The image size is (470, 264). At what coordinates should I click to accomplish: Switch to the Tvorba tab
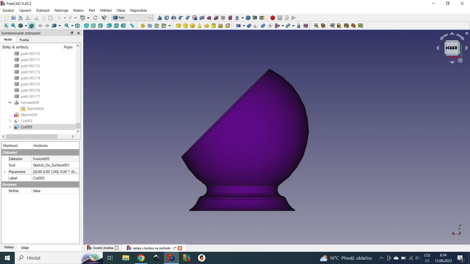pos(24,40)
